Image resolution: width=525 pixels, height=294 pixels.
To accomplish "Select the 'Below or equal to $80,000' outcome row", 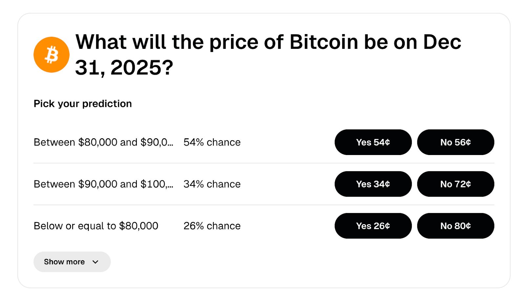I will (95, 225).
